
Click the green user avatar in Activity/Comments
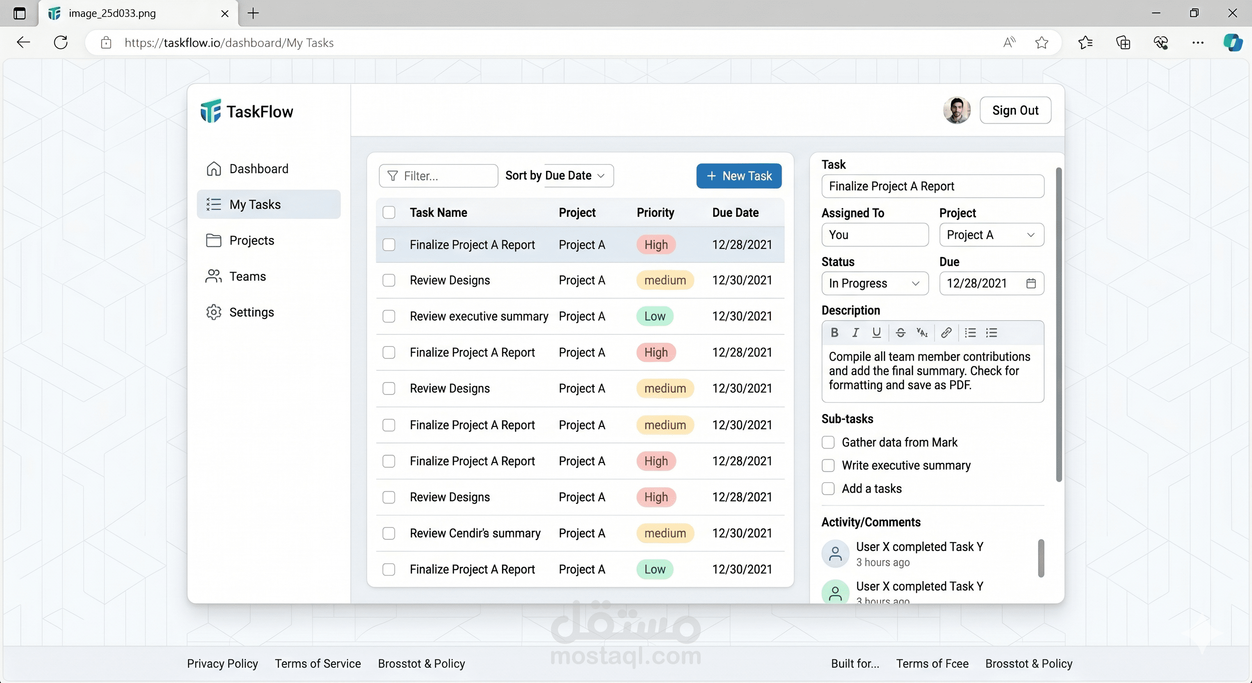tap(835, 592)
